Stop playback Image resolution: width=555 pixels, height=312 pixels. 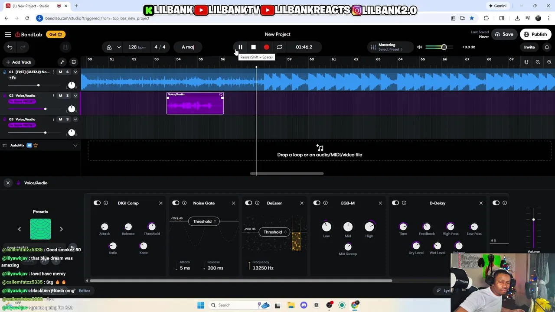[x=253, y=47]
